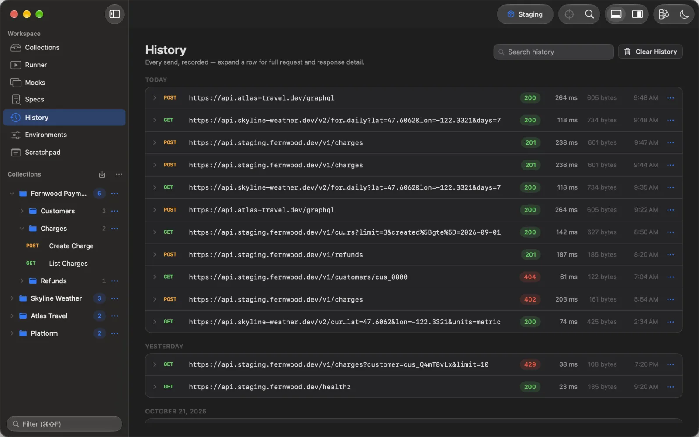This screenshot has height=437, width=699.
Task: Click the crosshair target icon in toolbar
Action: (569, 14)
